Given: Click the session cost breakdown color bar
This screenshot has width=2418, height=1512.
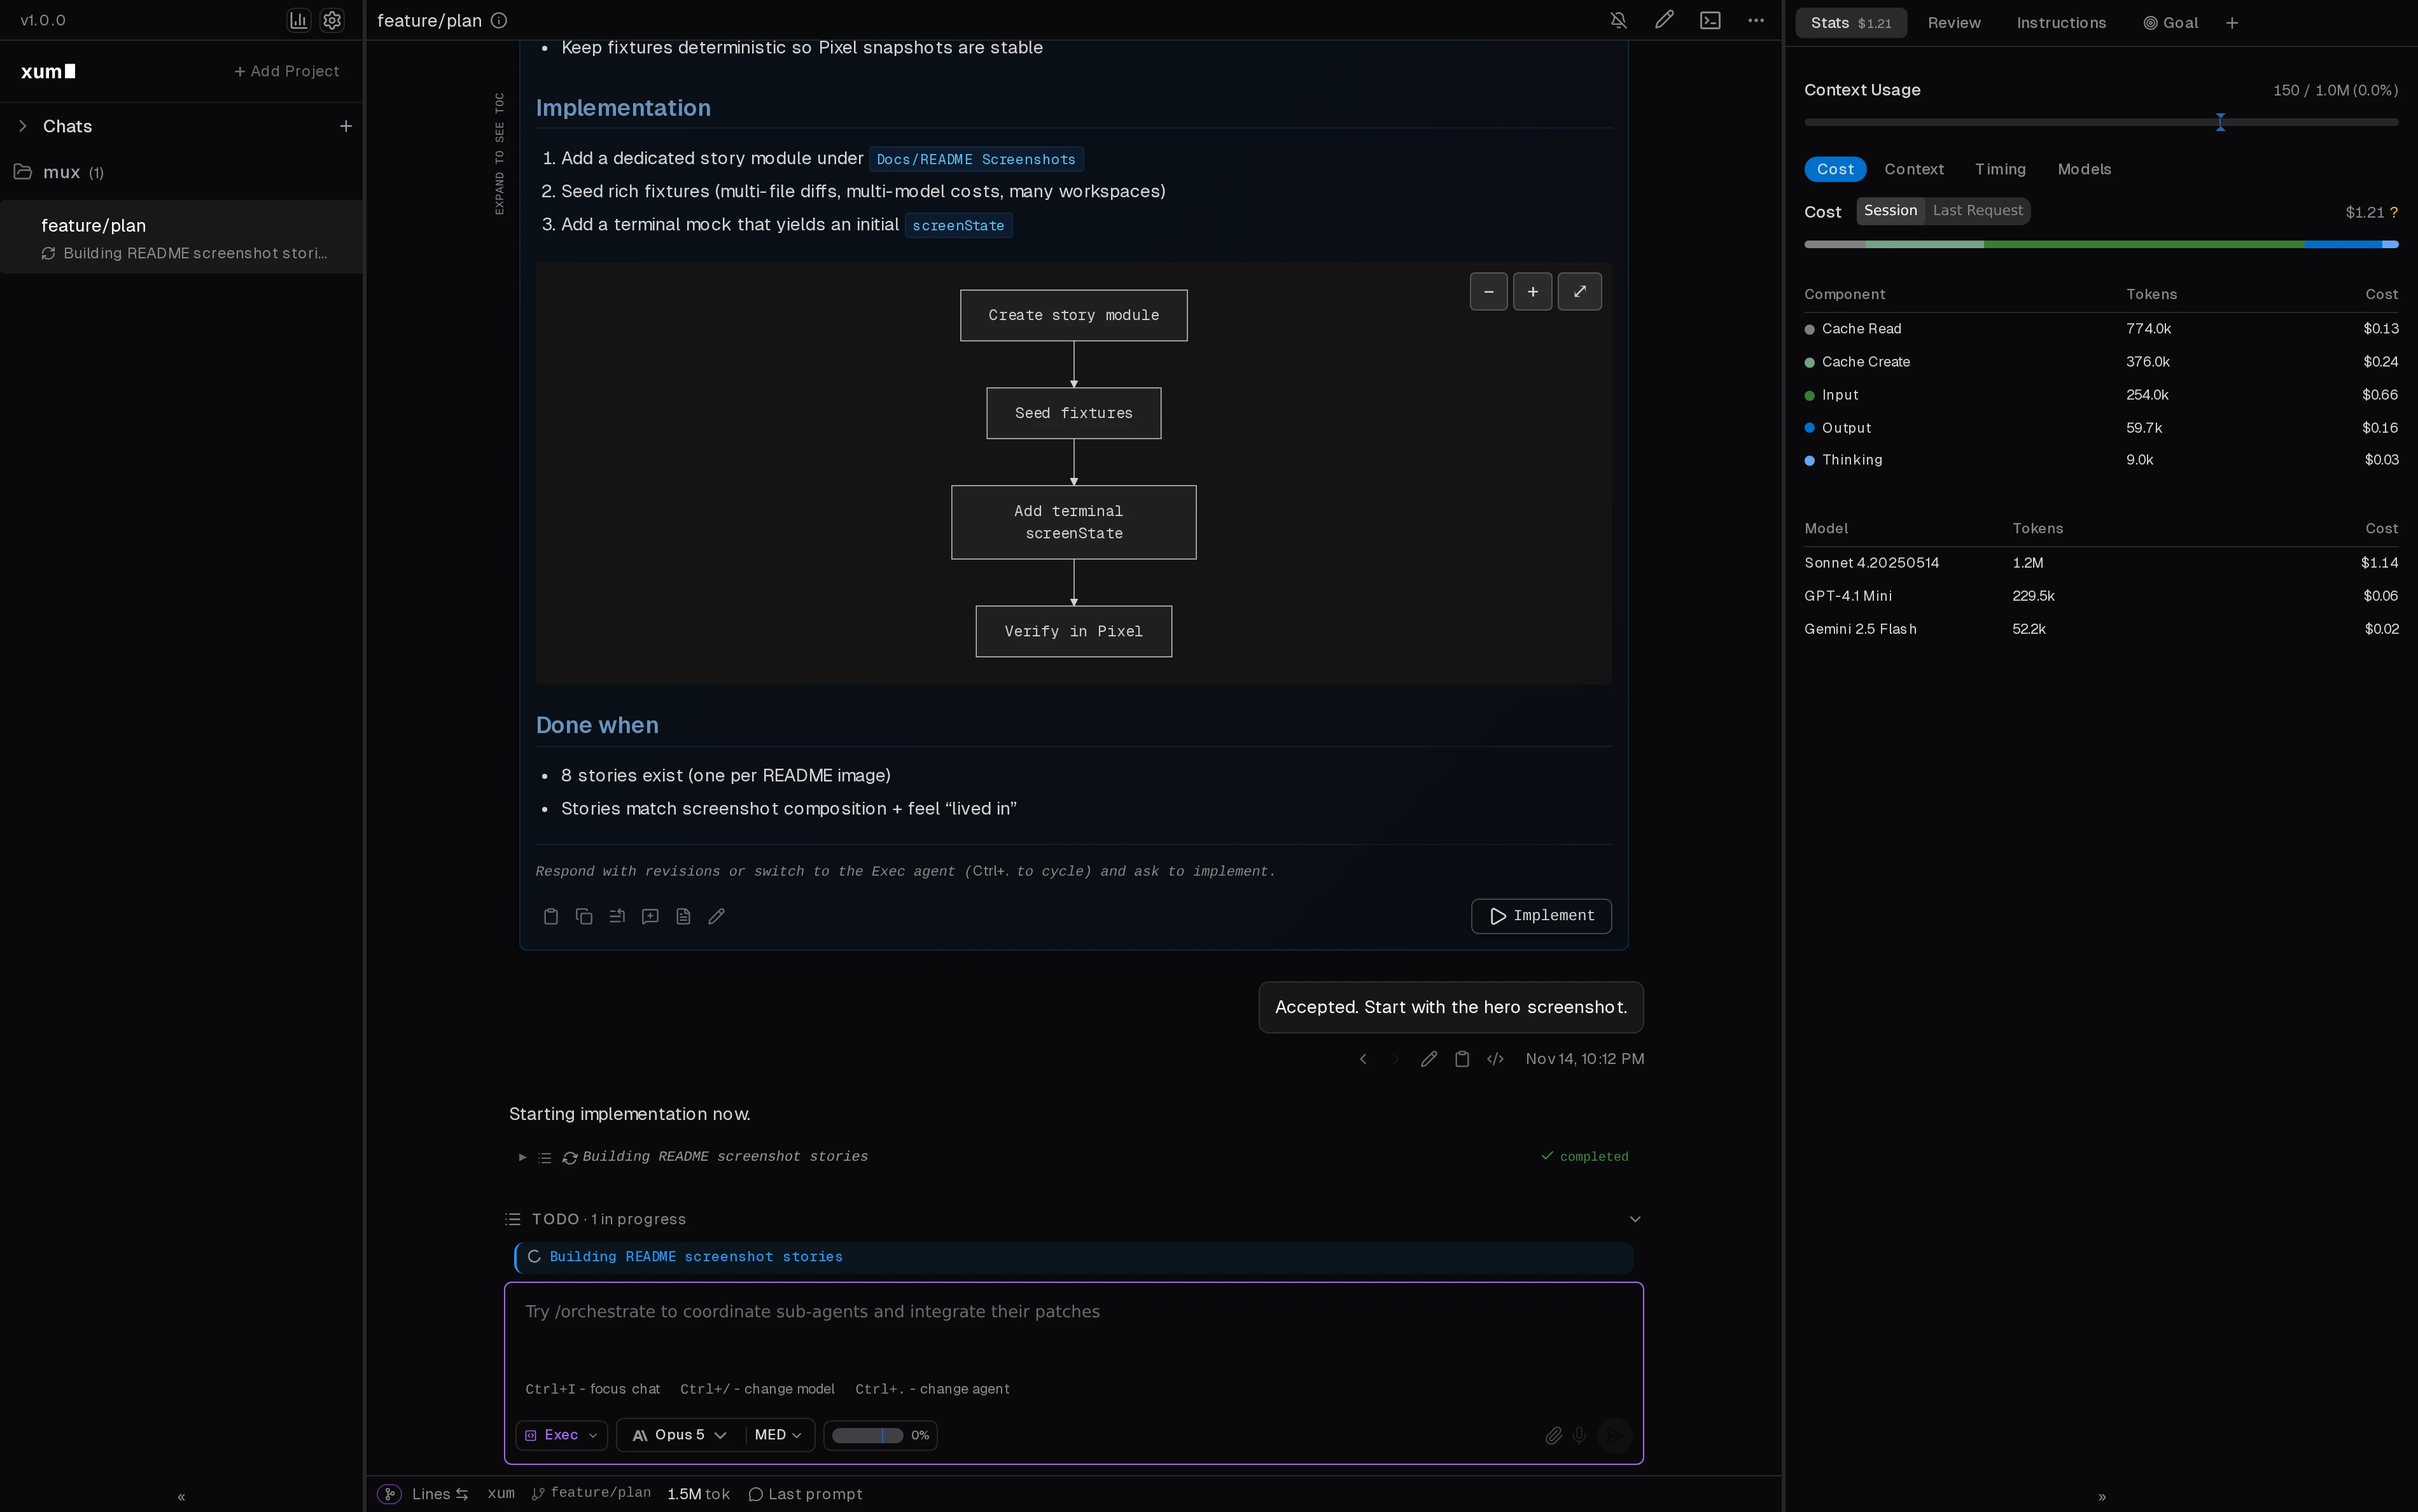Looking at the screenshot, I should point(2101,244).
